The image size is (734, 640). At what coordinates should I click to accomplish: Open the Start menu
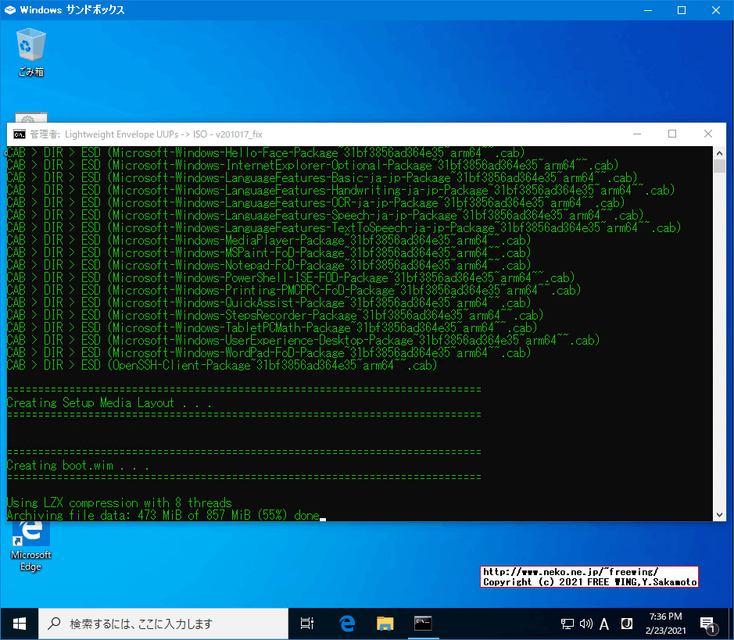pyautogui.click(x=19, y=623)
